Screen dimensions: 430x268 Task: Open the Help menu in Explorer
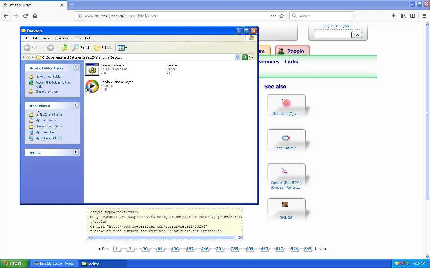[x=88, y=38]
